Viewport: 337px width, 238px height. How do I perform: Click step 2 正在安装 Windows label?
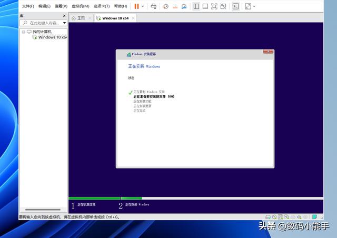[x=137, y=204]
